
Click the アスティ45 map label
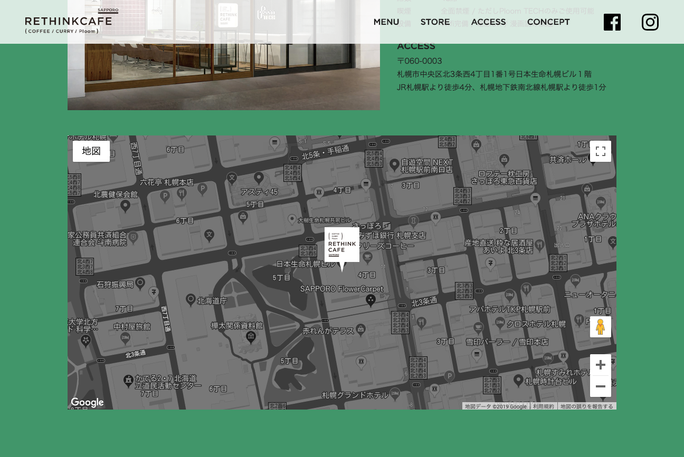tap(259, 192)
